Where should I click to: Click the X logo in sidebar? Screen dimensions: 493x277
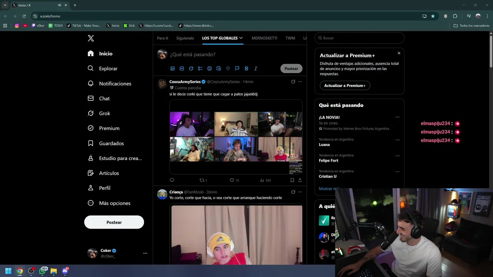point(91,38)
